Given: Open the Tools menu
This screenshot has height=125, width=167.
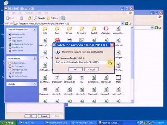Looking at the screenshot, I should [39, 13].
